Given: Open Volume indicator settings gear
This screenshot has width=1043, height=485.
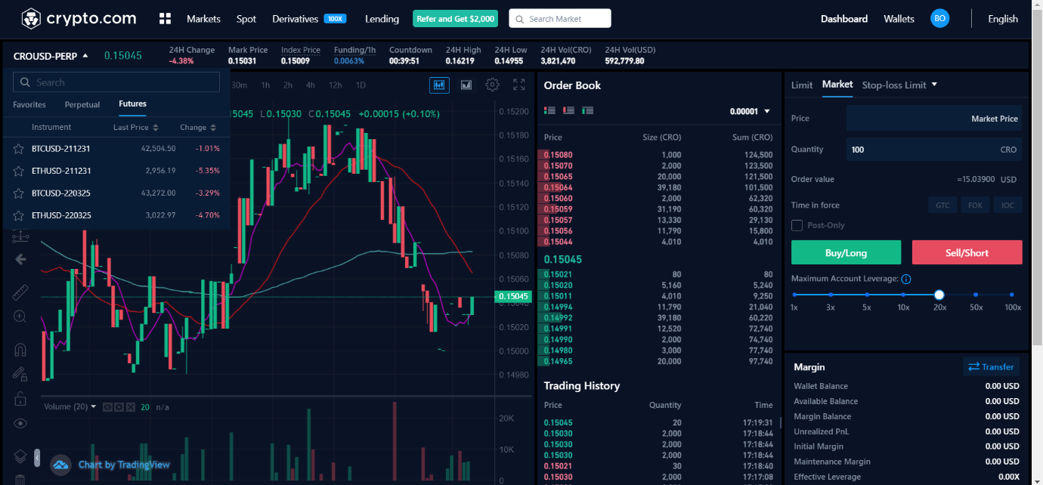Looking at the screenshot, I should click(119, 407).
